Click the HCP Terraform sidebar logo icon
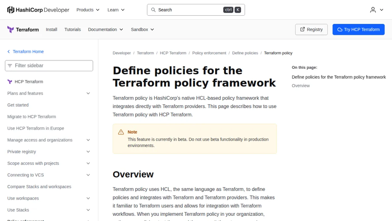 (10, 82)
